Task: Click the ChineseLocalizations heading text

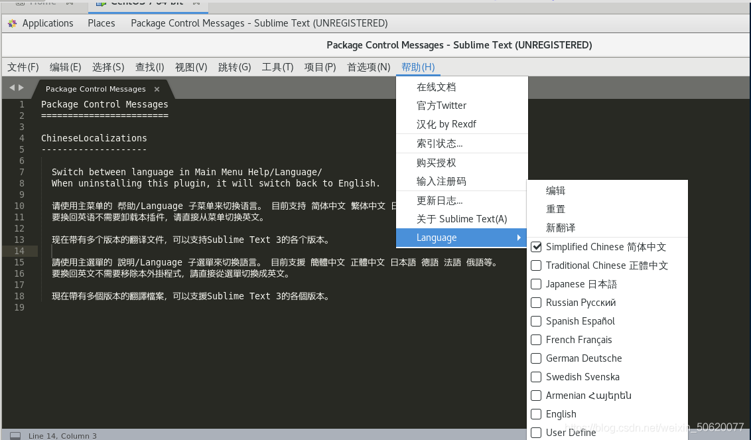Action: click(x=94, y=138)
